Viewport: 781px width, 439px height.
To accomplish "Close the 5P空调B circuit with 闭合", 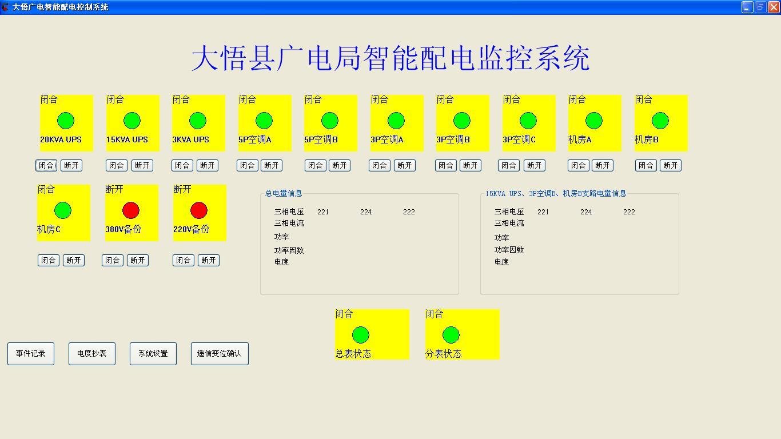I will (x=315, y=165).
